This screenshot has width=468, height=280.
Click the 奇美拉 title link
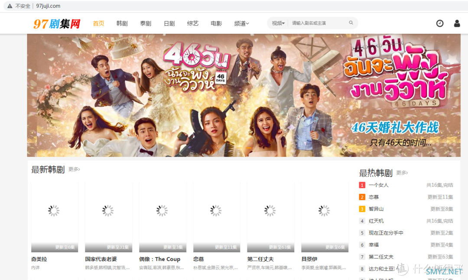[39, 259]
